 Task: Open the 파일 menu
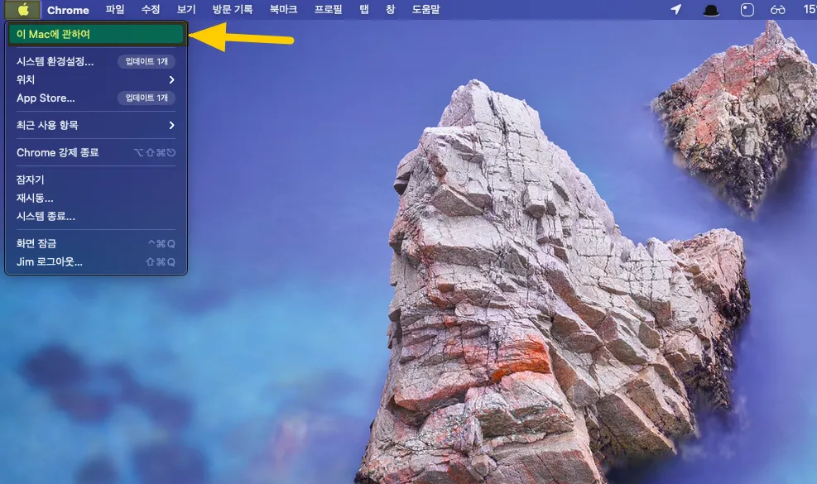point(114,9)
